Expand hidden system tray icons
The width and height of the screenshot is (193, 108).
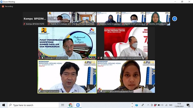point(148,105)
